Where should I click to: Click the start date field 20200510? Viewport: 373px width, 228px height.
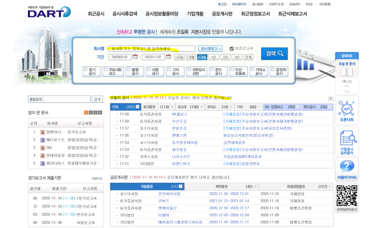(120, 57)
